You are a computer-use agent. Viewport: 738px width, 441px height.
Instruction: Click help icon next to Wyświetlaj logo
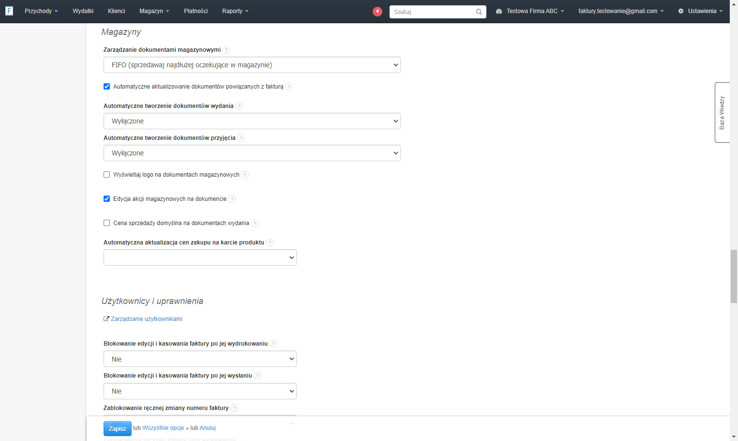coord(245,175)
